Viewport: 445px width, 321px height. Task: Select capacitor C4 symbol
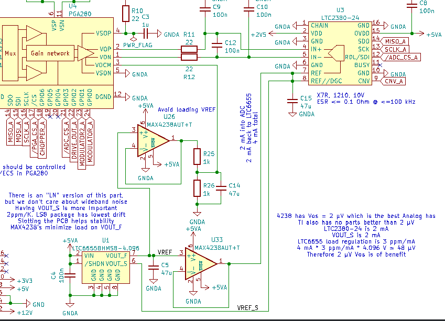(70, 275)
